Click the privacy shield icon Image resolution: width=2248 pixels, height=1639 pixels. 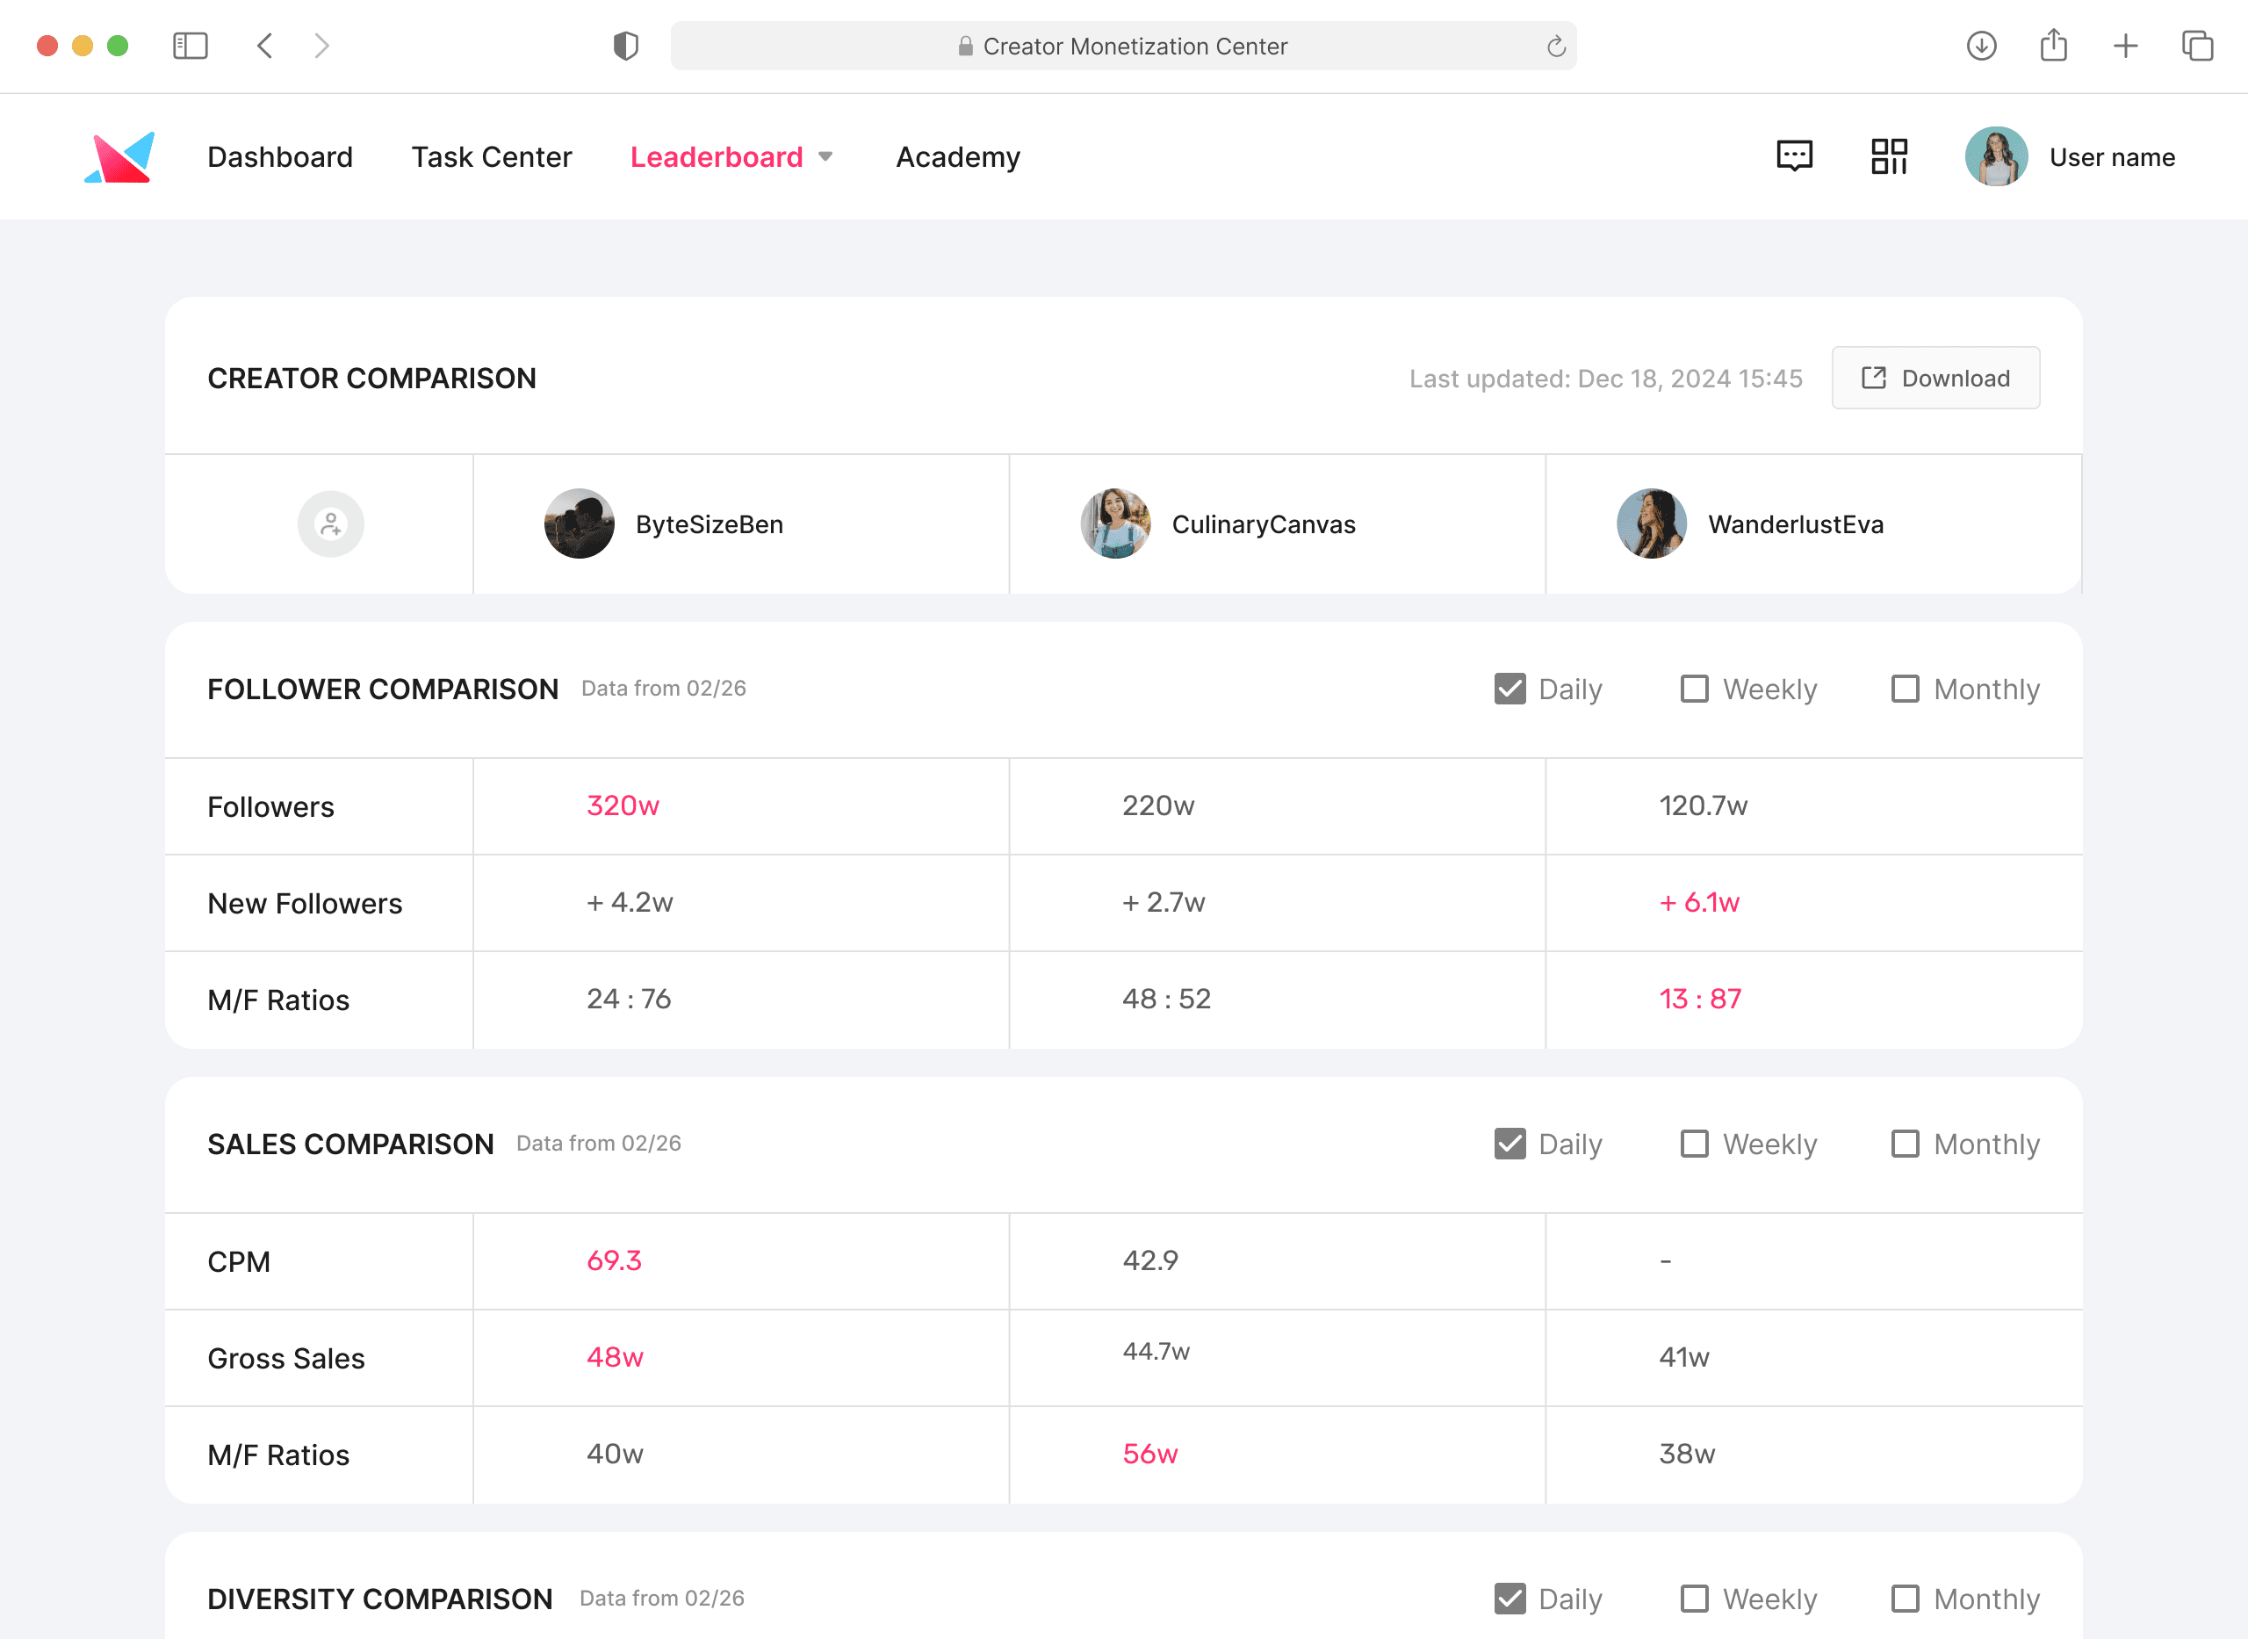pos(626,46)
